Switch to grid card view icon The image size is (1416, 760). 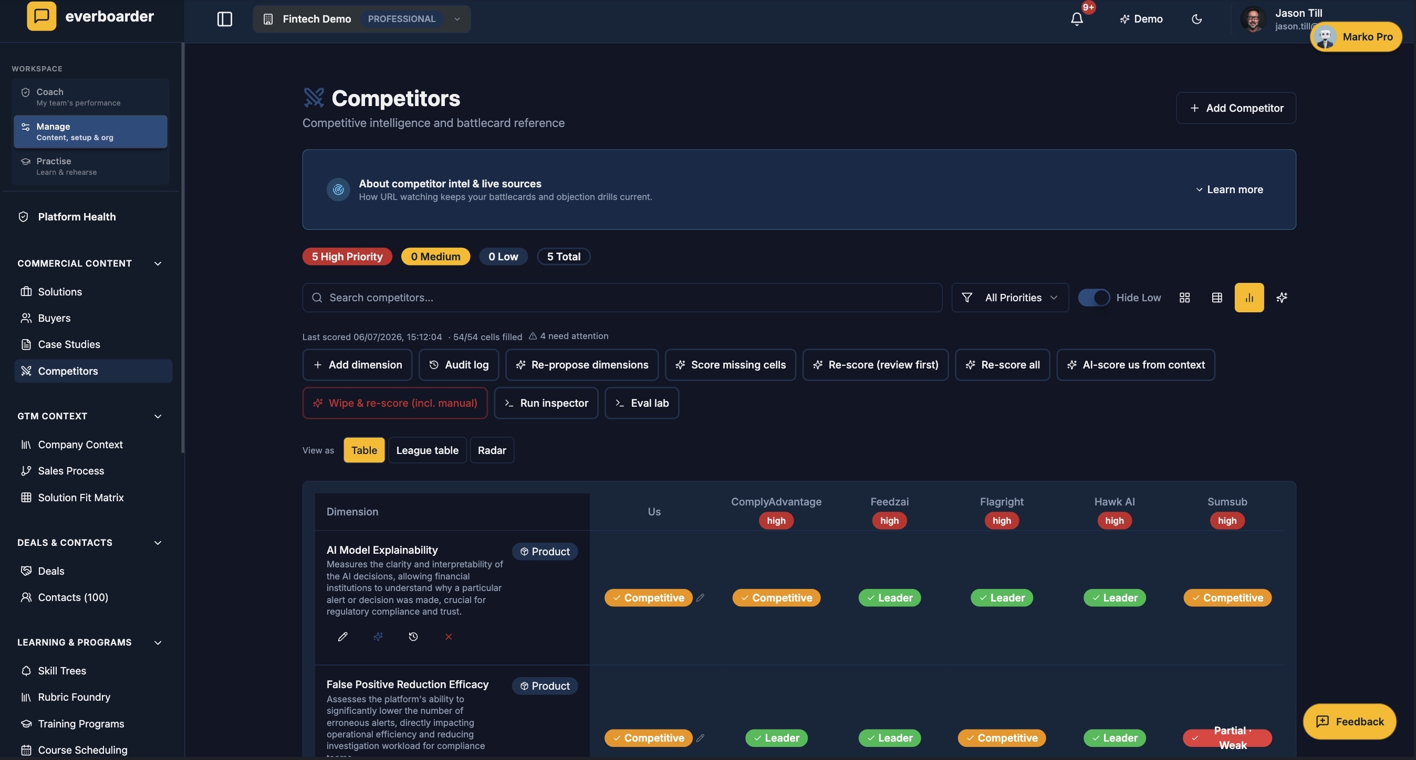pos(1184,298)
